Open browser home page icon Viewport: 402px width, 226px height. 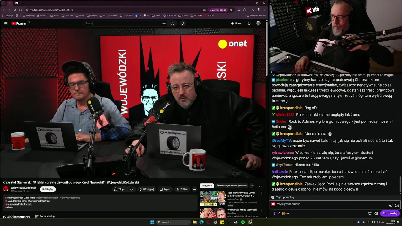pos(20,10)
